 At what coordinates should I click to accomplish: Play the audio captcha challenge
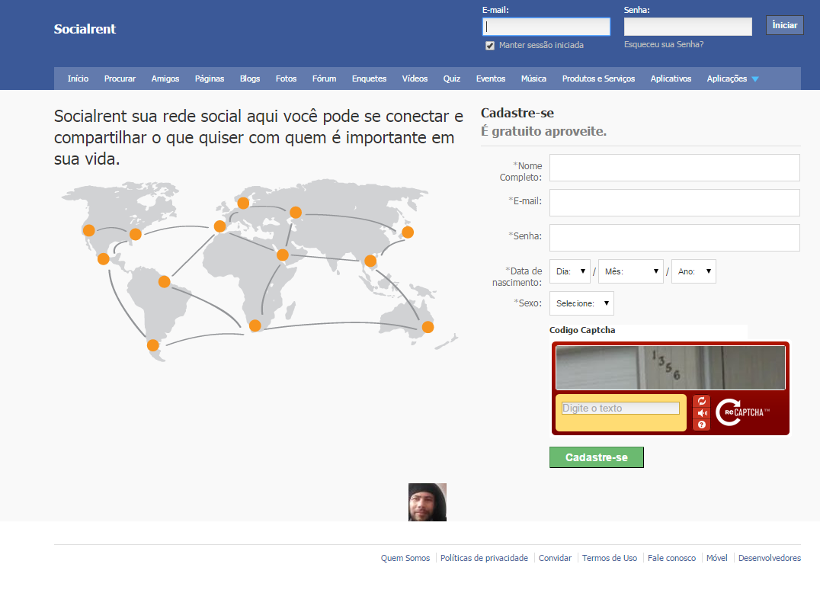click(x=702, y=413)
